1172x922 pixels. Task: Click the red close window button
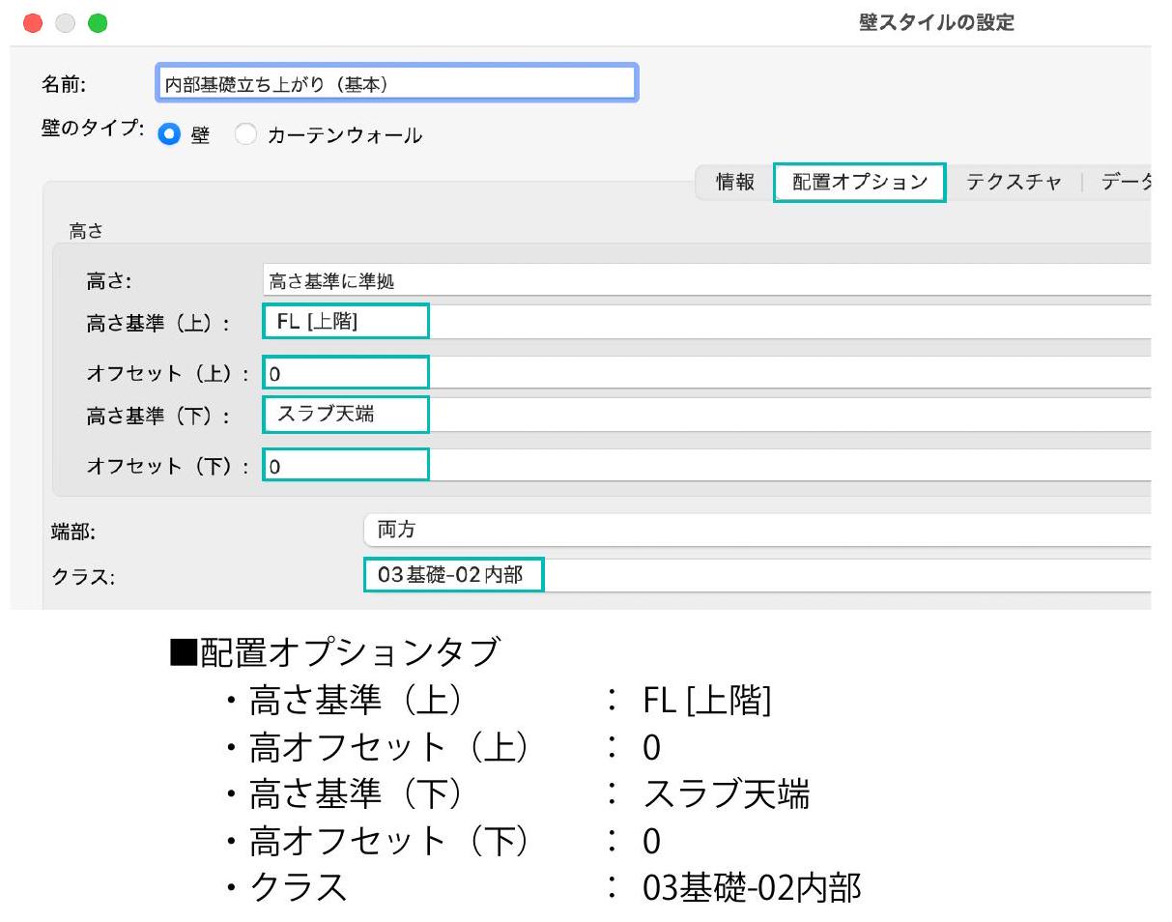pyautogui.click(x=33, y=23)
